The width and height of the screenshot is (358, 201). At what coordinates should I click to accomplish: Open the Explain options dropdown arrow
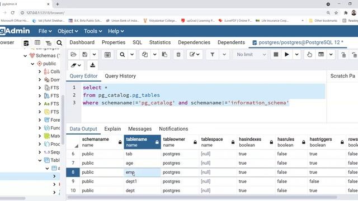[331, 55]
